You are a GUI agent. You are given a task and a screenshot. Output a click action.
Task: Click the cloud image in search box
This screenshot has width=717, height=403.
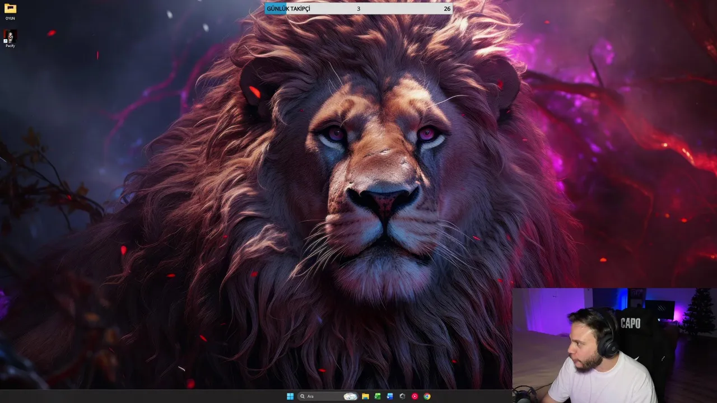(x=350, y=396)
